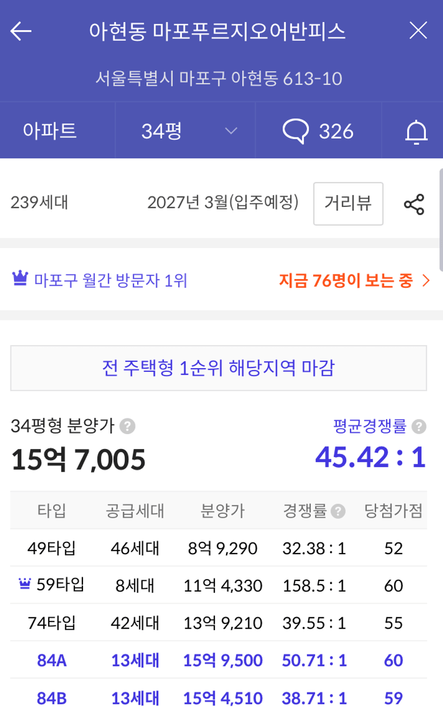Image resolution: width=443 pixels, height=717 pixels.
Task: Tap the 42세대 supply cell
Action: pos(135,623)
